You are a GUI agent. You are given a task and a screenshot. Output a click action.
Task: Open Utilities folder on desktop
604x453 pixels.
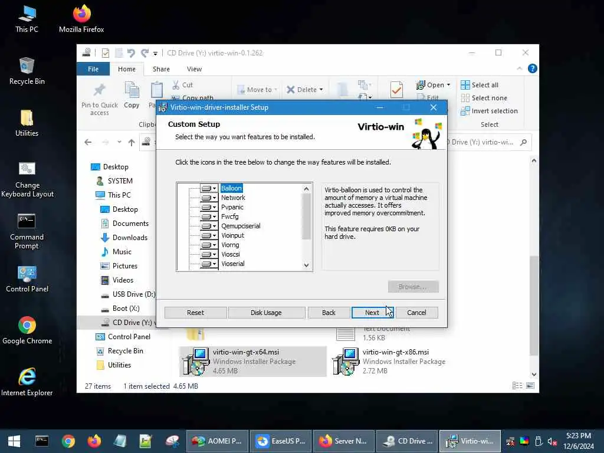click(x=27, y=123)
